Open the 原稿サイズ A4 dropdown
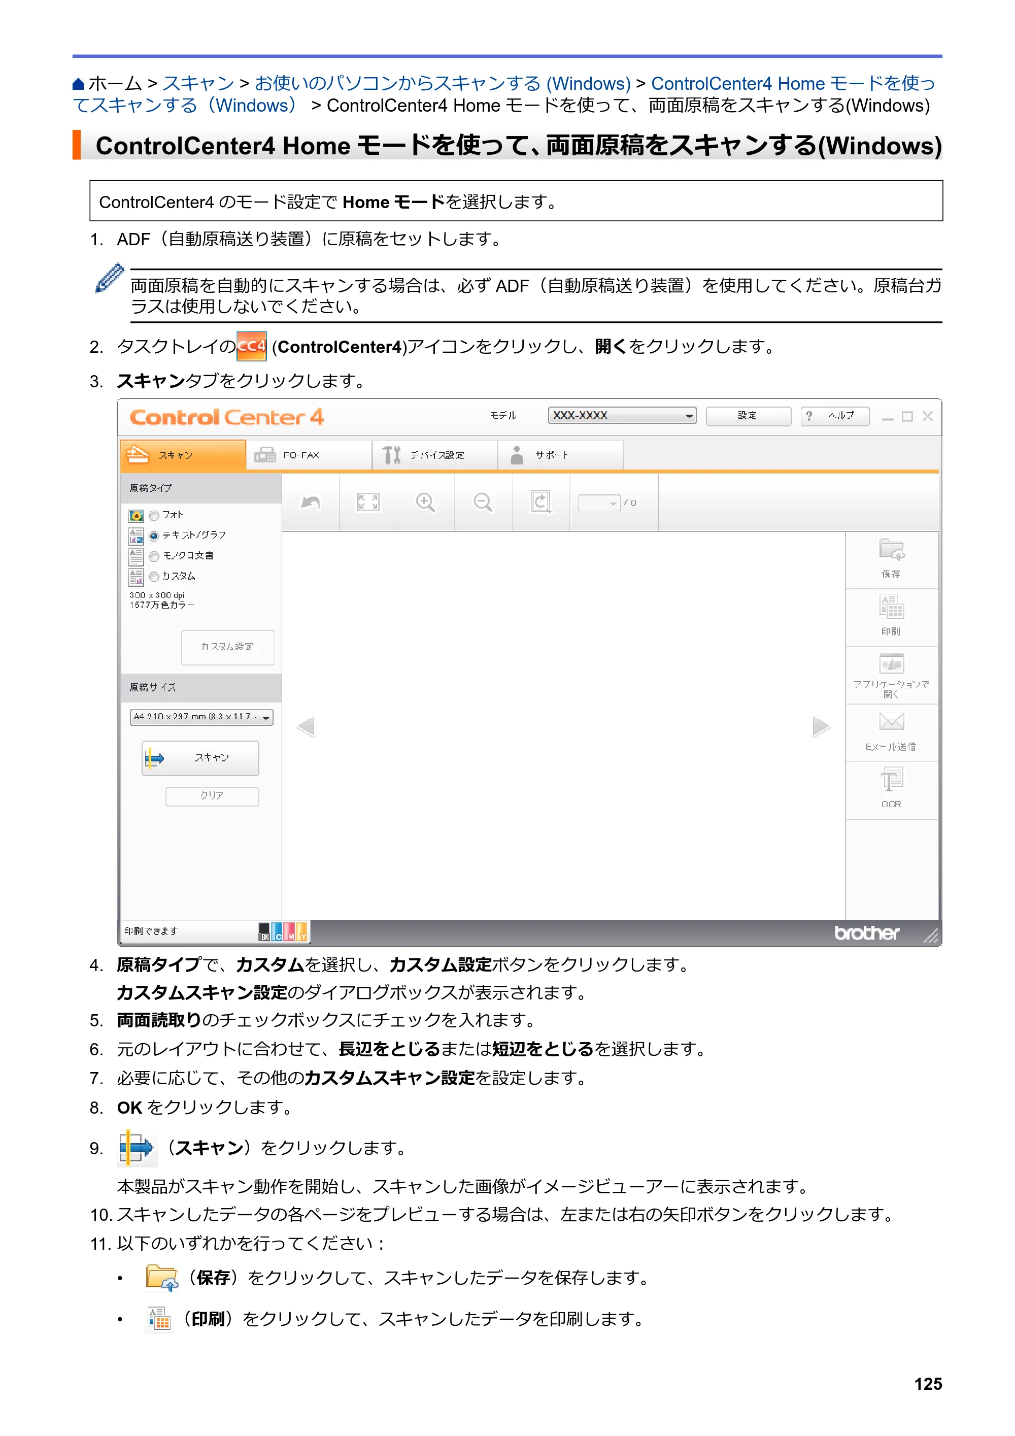This screenshot has width=1015, height=1436. [201, 717]
